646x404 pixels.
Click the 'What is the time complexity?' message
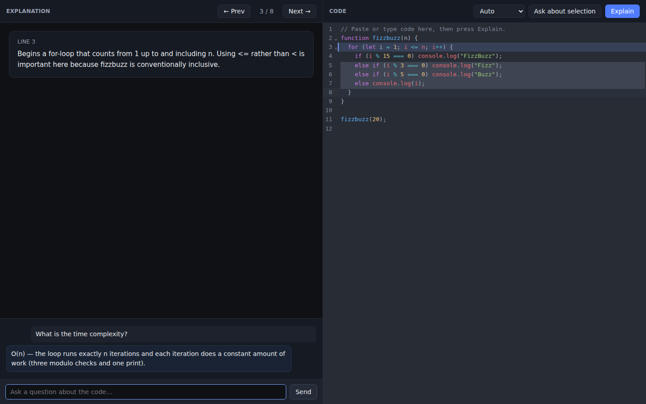pyautogui.click(x=174, y=334)
